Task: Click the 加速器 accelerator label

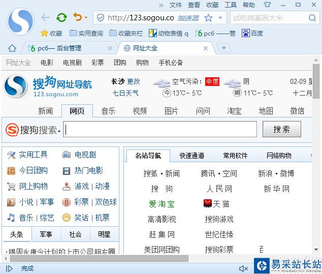Action: pos(188,18)
